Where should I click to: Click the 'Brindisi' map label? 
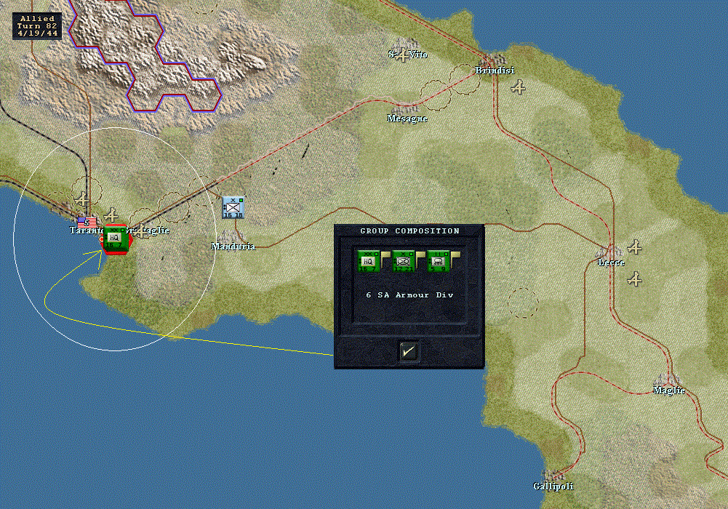click(495, 71)
